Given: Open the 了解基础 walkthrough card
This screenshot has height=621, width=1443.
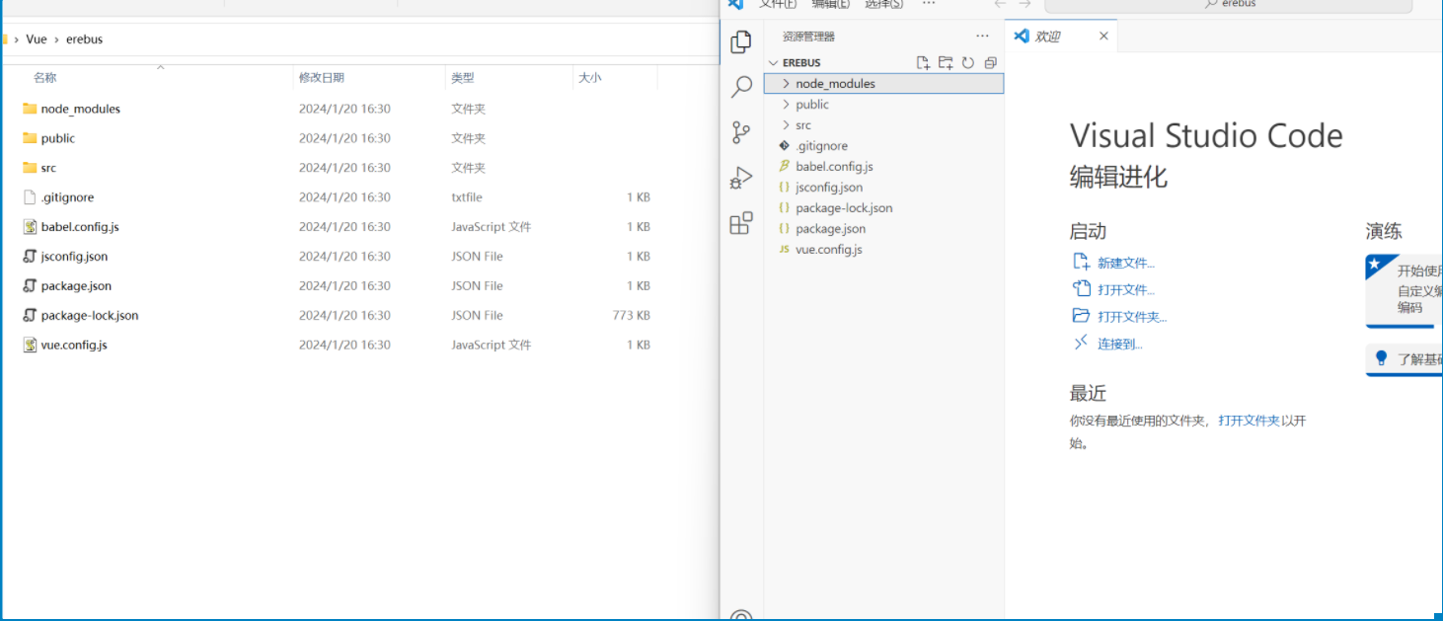Looking at the screenshot, I should pos(1405,359).
